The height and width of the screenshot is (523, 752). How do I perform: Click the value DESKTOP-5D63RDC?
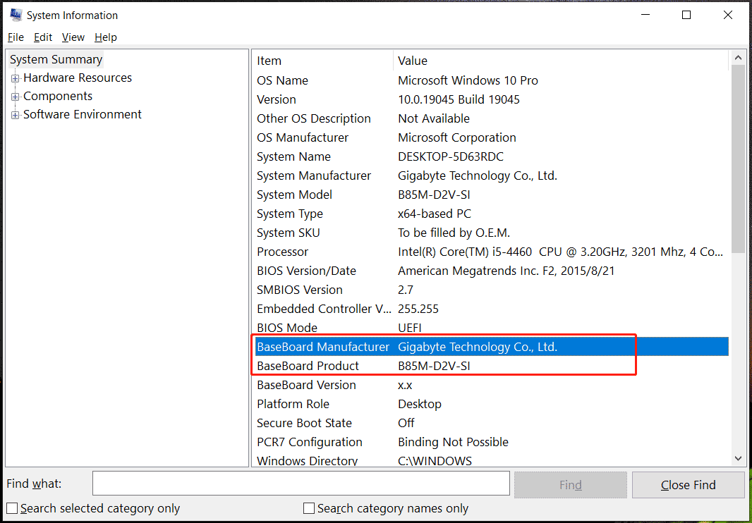pos(450,156)
